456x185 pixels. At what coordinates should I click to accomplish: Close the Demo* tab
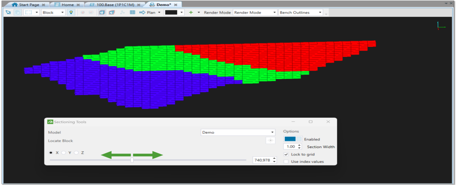coord(176,5)
